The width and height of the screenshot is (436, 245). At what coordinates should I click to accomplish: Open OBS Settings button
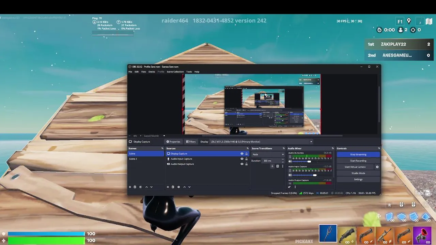coord(358,179)
